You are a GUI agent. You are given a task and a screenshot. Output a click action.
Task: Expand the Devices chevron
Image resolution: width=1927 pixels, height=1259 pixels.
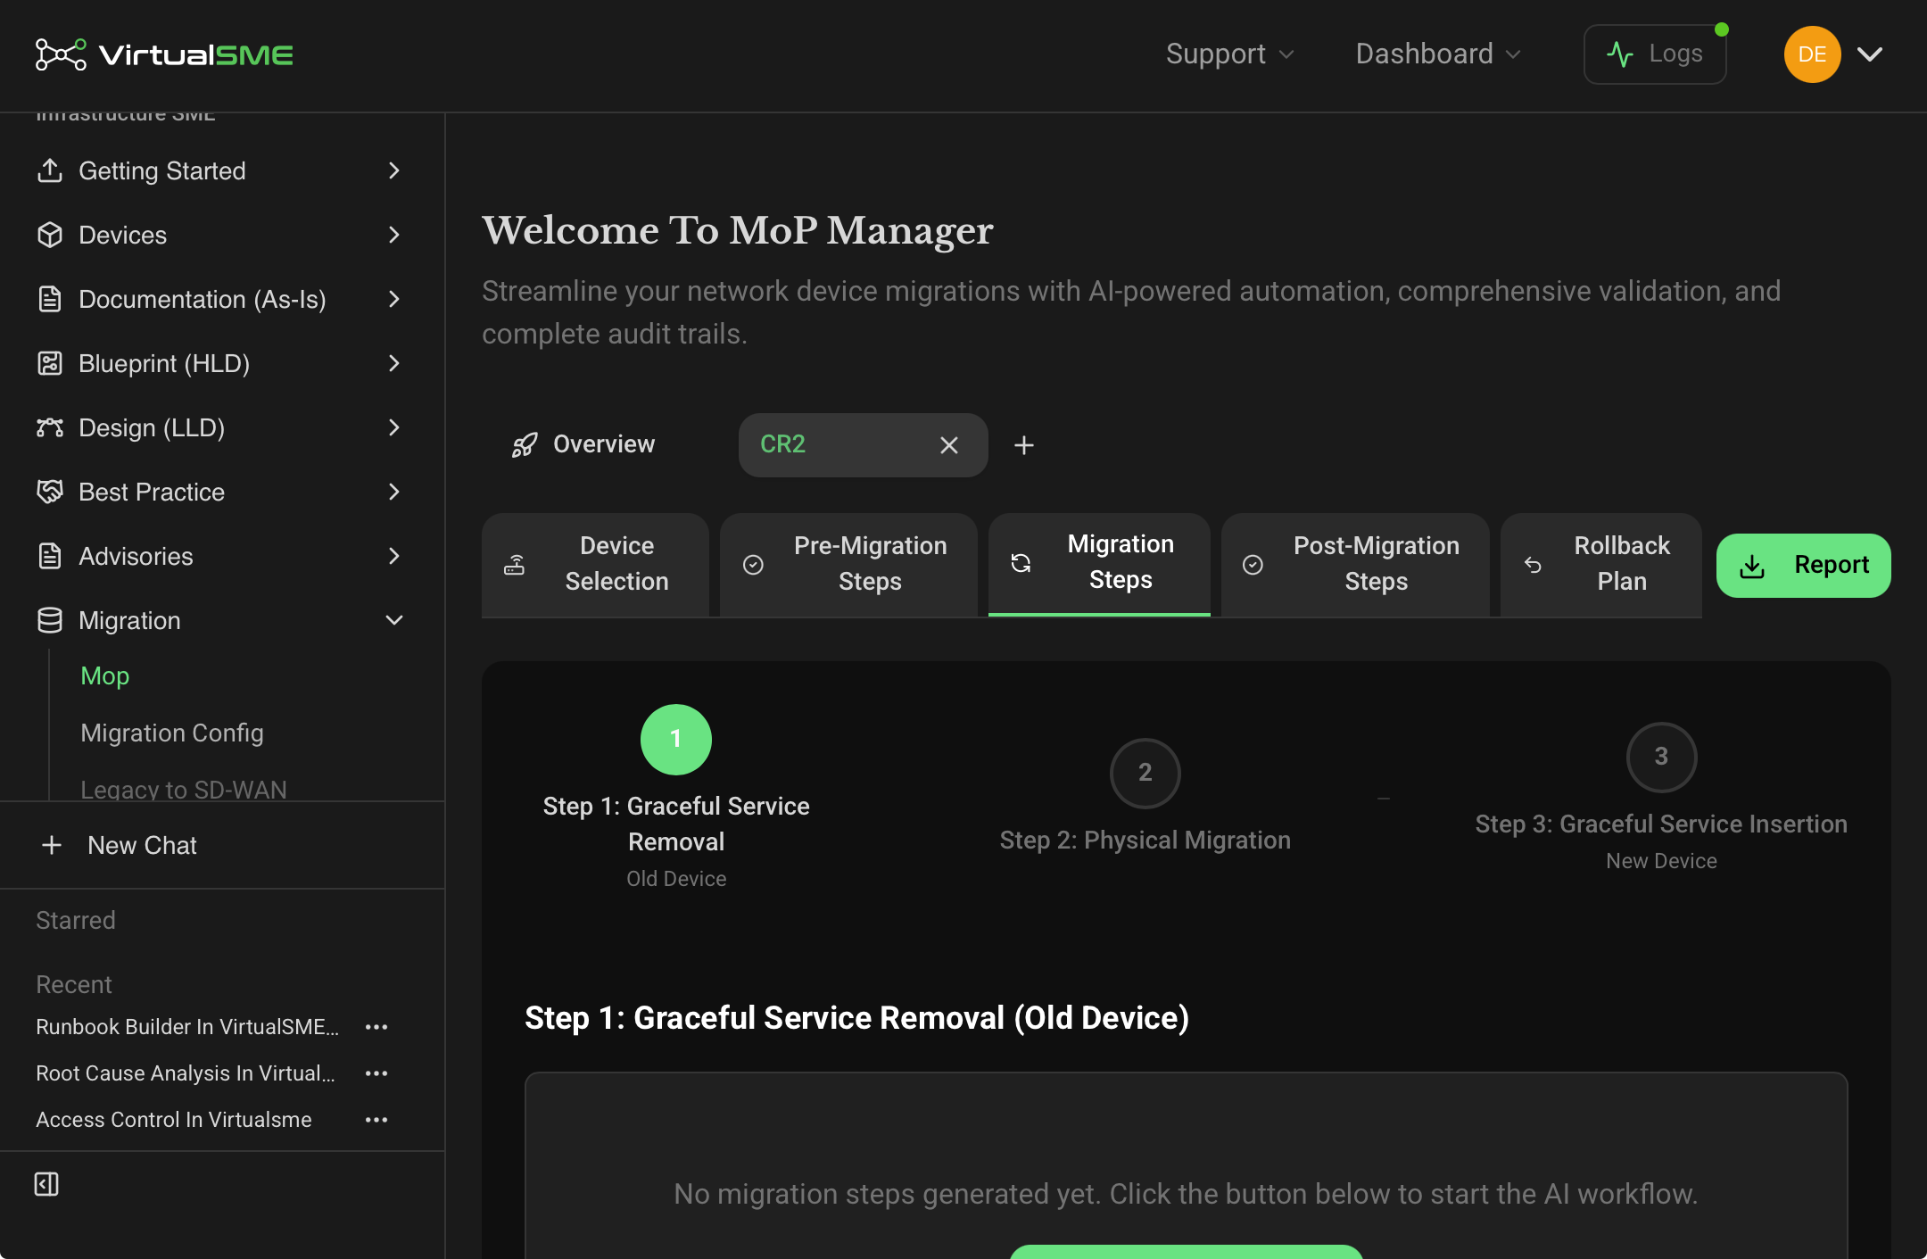pos(394,235)
